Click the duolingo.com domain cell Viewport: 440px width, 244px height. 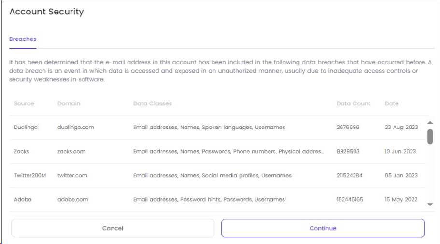click(x=76, y=127)
